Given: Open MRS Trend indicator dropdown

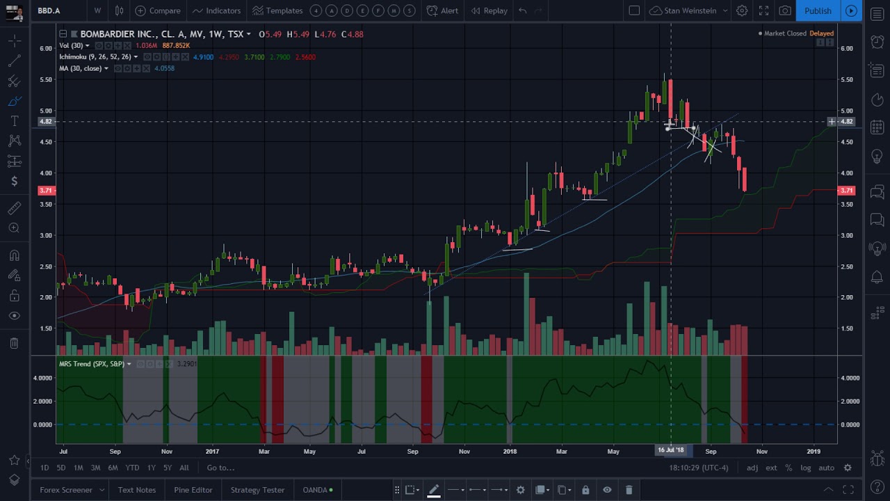Looking at the screenshot, I should (129, 364).
